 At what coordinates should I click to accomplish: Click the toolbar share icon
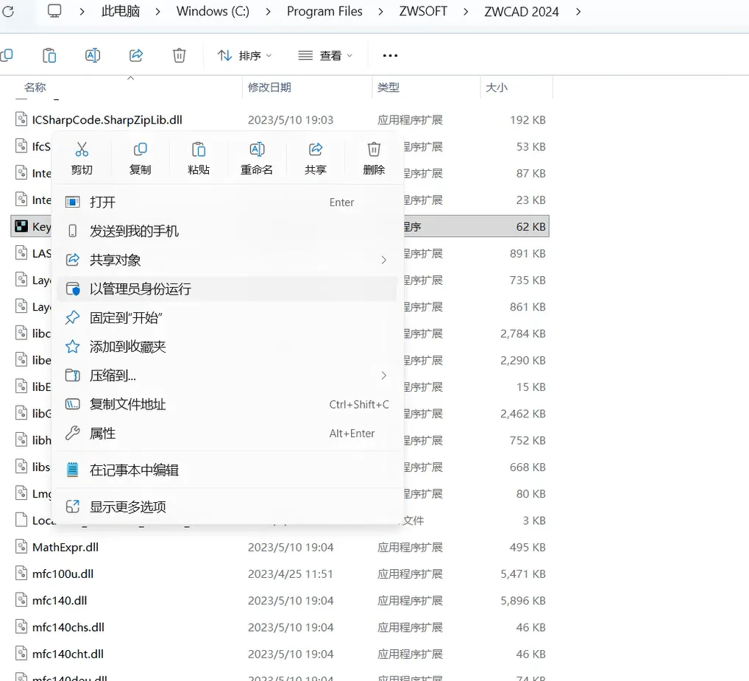[x=136, y=55]
